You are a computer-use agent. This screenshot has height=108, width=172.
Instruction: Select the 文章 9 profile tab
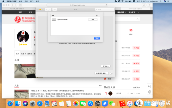pos(23,54)
